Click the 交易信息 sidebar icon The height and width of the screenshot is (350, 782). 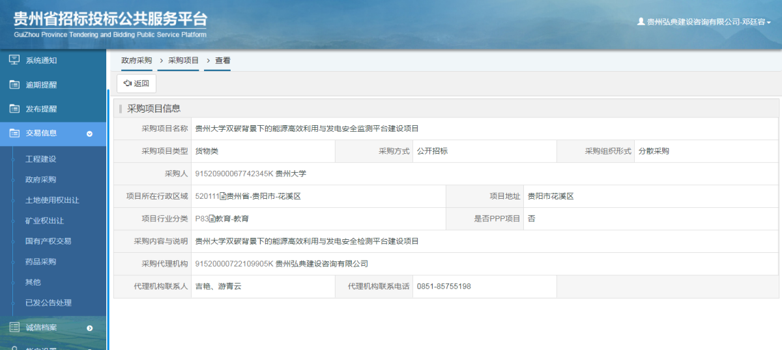pos(14,133)
